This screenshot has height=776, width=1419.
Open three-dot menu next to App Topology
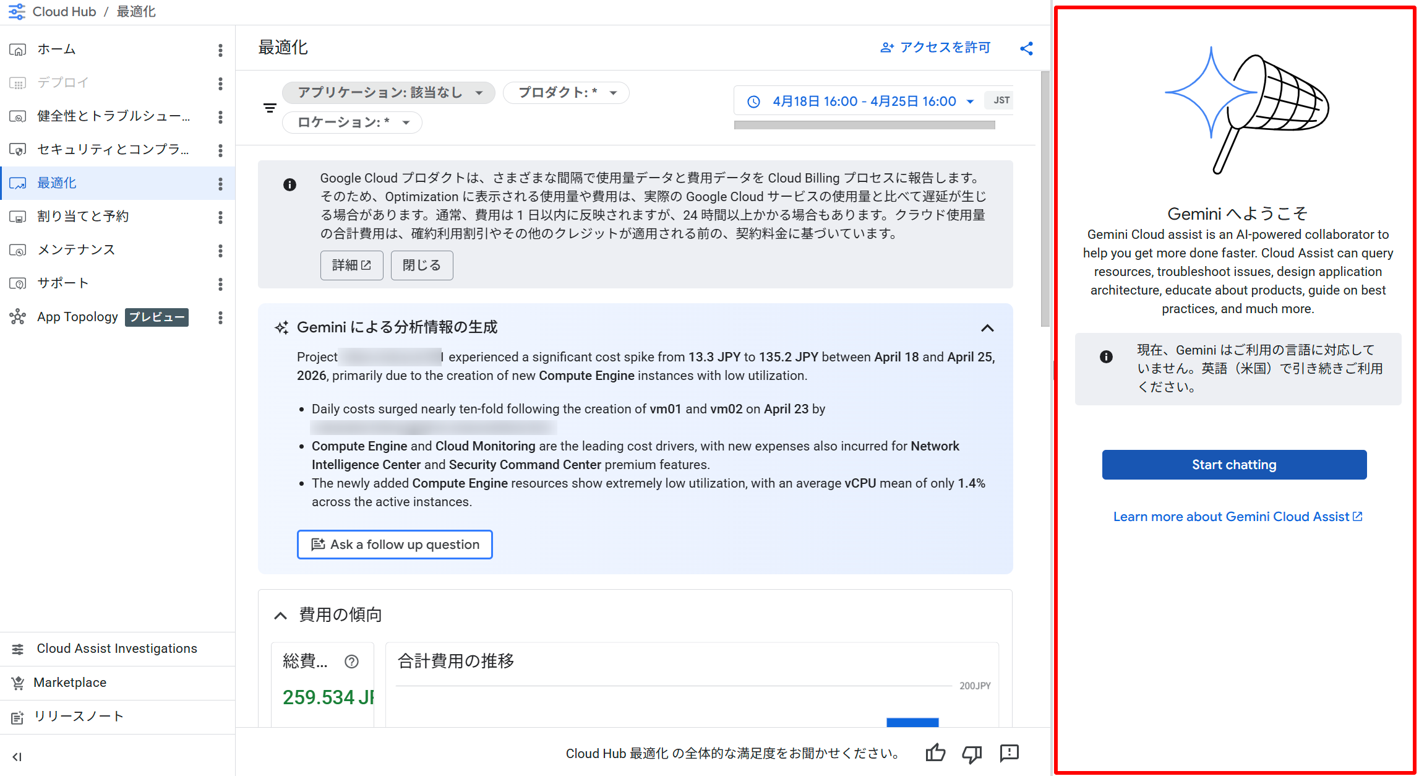[x=220, y=317]
